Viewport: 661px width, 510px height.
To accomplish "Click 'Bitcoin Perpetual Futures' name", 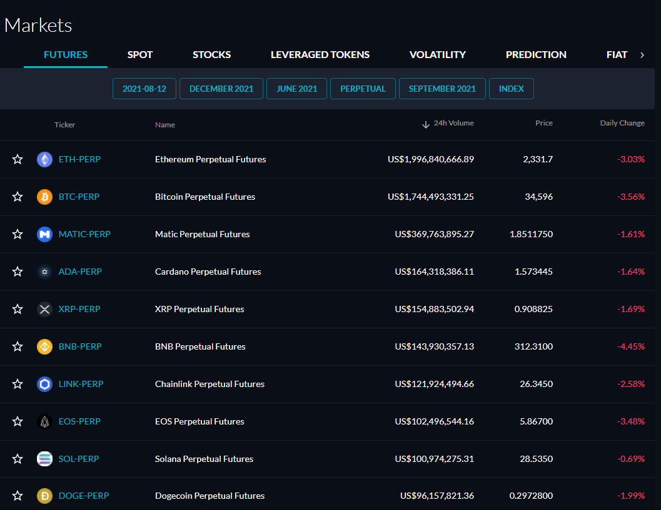I will (205, 197).
